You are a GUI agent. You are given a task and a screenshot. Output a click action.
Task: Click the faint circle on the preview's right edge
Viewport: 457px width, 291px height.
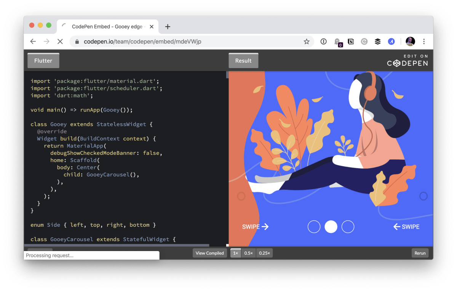pyautogui.click(x=423, y=196)
